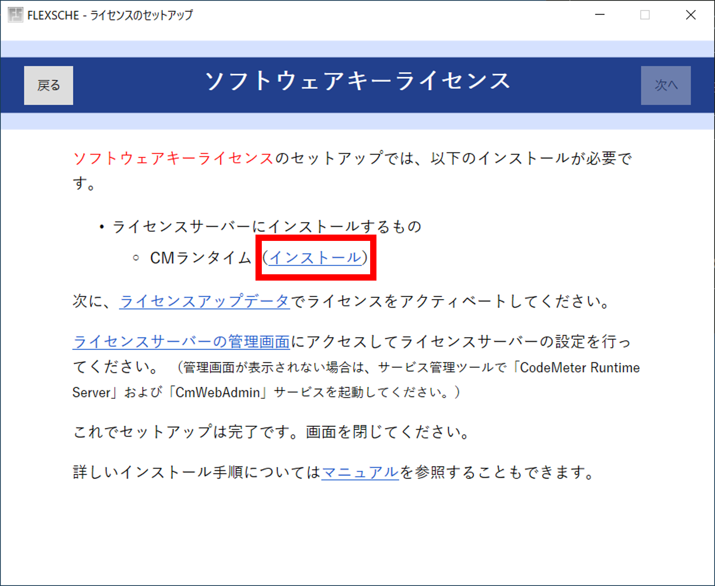
Task: Click the greyed-out maximize button
Action: point(645,15)
